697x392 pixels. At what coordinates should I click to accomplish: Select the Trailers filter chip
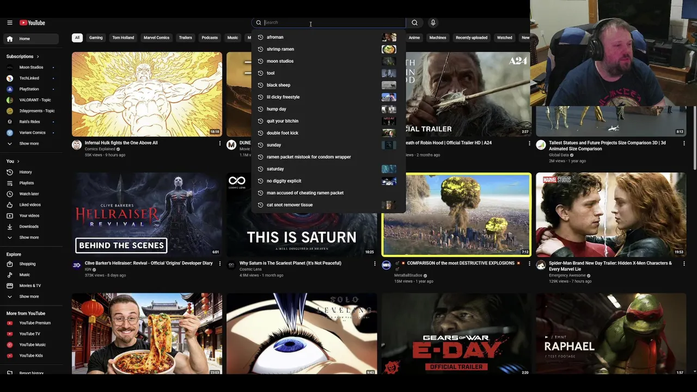186,38
